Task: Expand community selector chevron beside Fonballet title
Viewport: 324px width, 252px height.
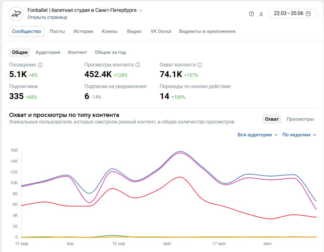Action: tap(141, 10)
